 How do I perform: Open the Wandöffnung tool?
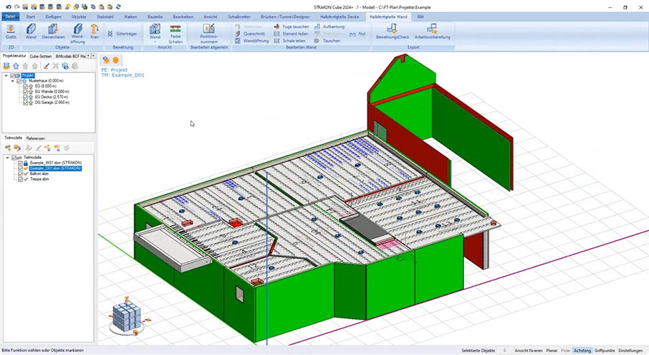tap(77, 31)
